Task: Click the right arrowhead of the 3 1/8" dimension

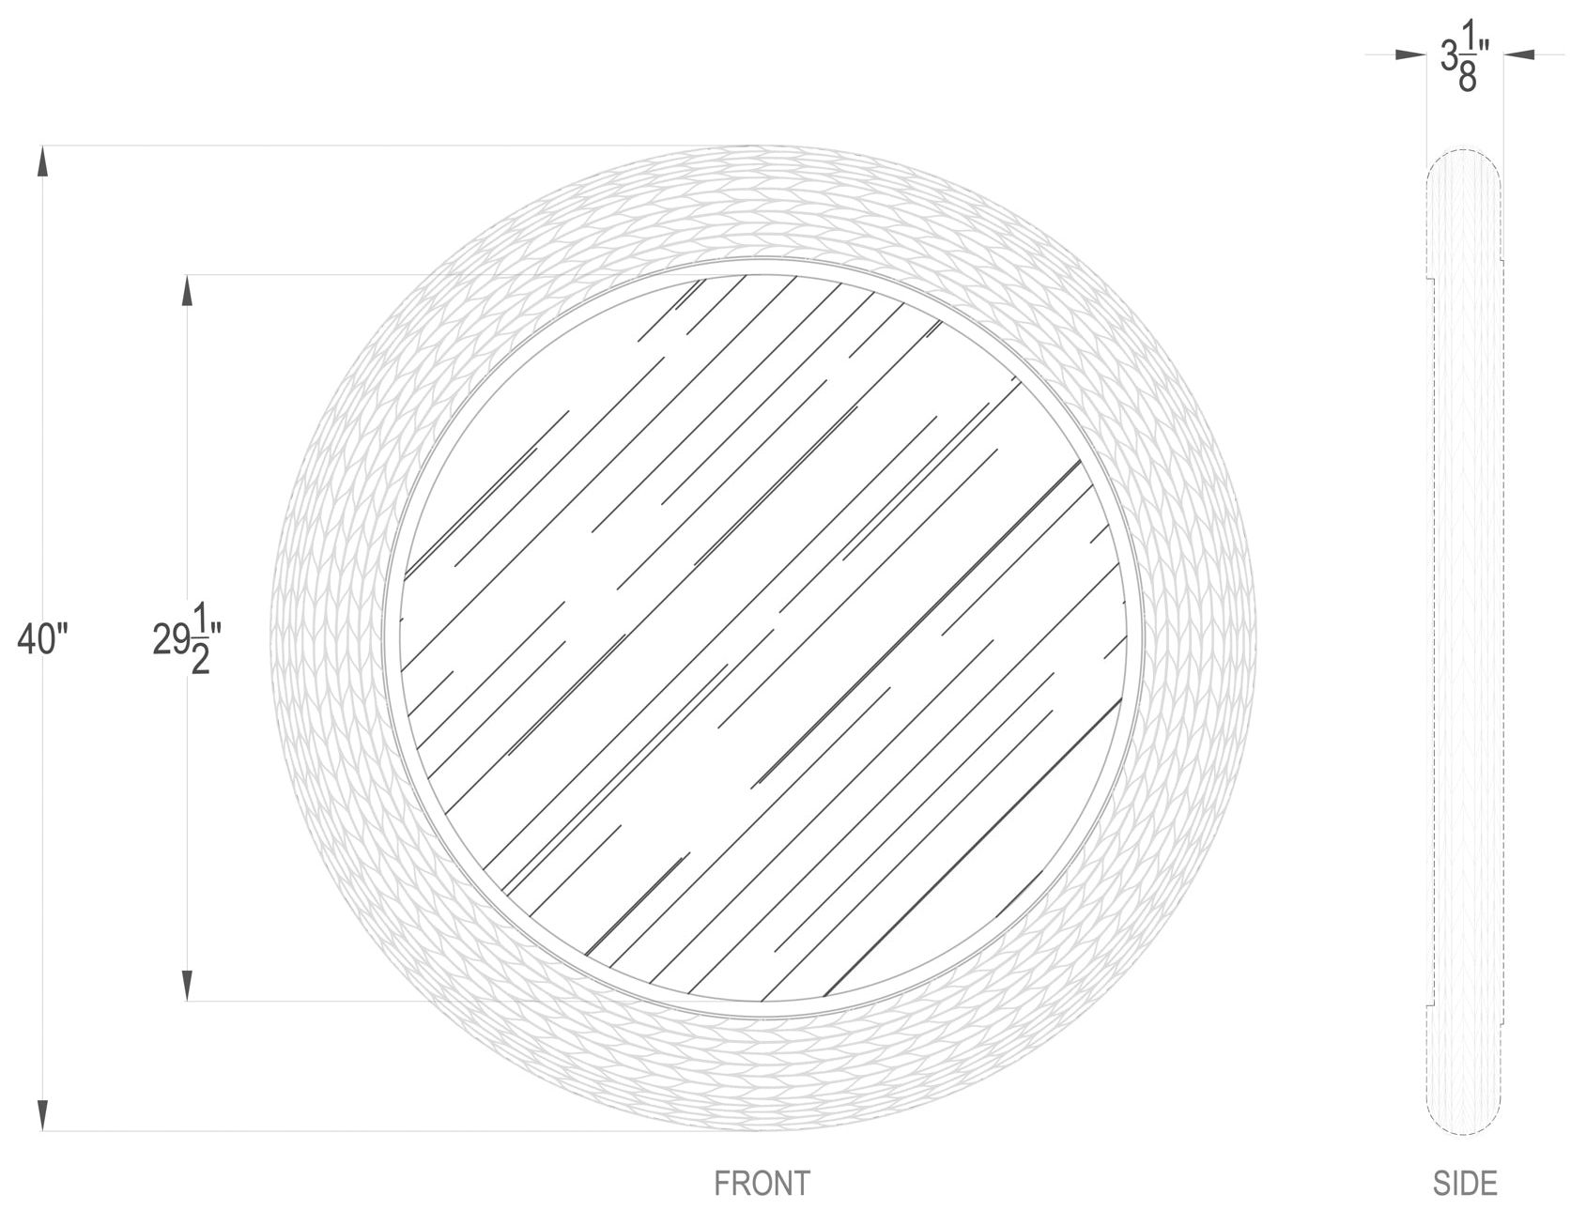Action: pos(1519,55)
